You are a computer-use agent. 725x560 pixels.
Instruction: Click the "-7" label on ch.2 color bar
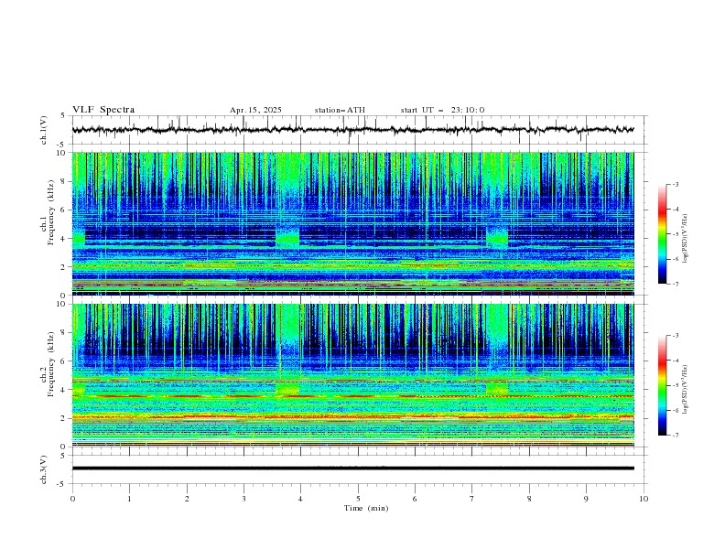pos(675,436)
